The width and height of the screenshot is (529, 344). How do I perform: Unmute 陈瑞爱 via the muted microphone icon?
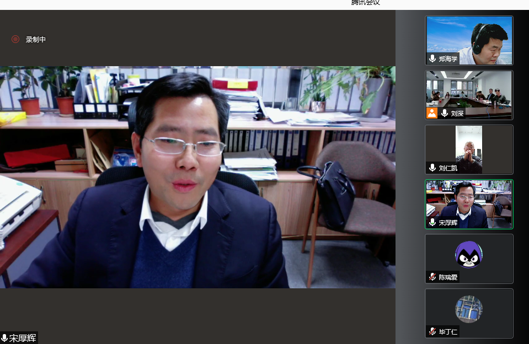432,277
